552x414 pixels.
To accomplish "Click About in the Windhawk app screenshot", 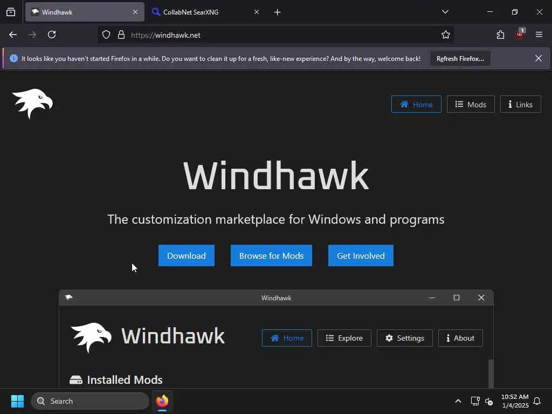I will 460,338.
